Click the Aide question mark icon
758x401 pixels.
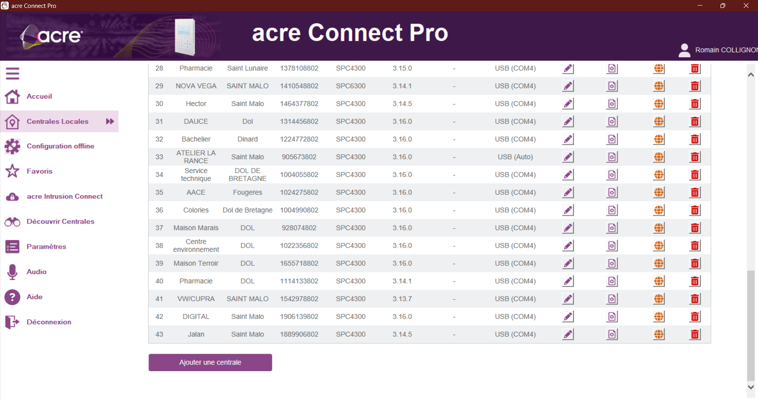pos(12,297)
